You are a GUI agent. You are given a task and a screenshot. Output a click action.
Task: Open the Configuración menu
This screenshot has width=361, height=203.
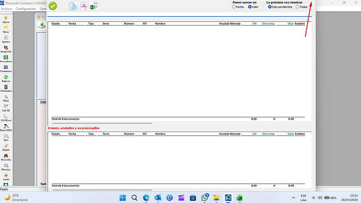pos(26,9)
